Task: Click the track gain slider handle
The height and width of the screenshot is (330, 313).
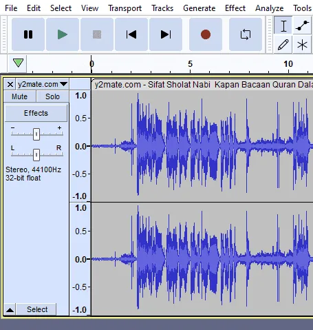Action: (x=36, y=134)
